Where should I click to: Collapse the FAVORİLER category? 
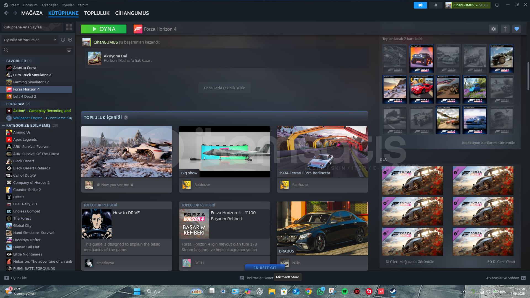(x=4, y=61)
